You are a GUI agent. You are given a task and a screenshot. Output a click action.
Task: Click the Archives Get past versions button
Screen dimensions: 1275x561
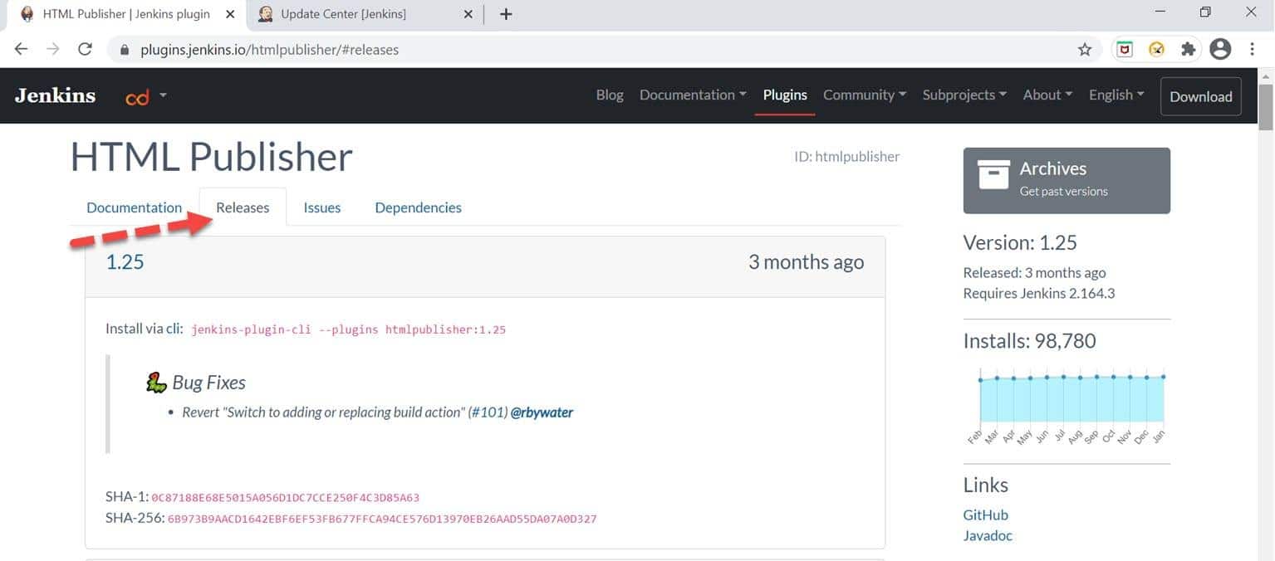pos(1067,181)
